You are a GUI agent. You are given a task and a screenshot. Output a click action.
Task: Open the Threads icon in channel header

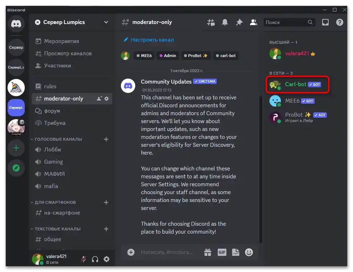click(211, 22)
